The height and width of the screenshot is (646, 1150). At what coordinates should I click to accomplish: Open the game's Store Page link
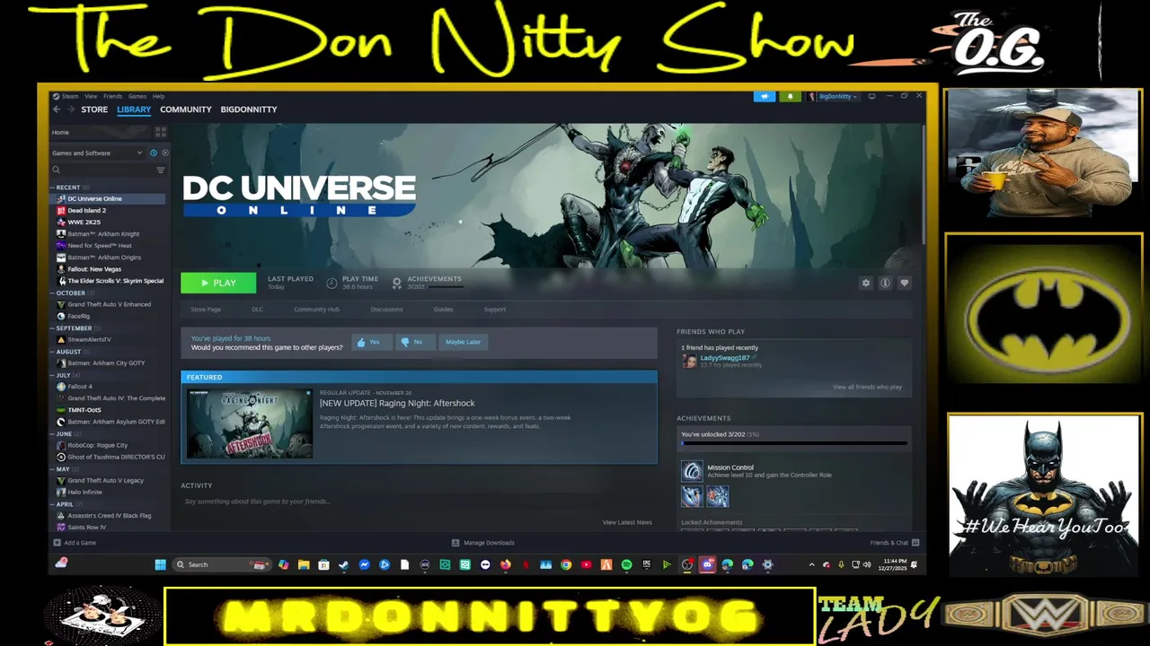(206, 310)
